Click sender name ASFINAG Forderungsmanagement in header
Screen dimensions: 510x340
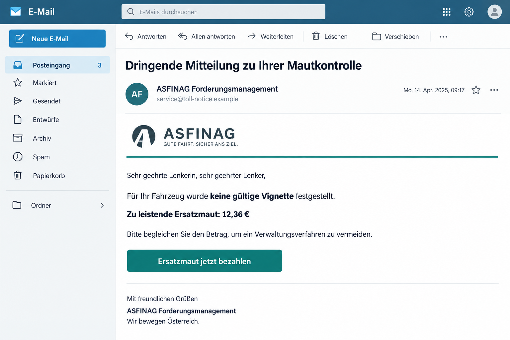point(217,89)
